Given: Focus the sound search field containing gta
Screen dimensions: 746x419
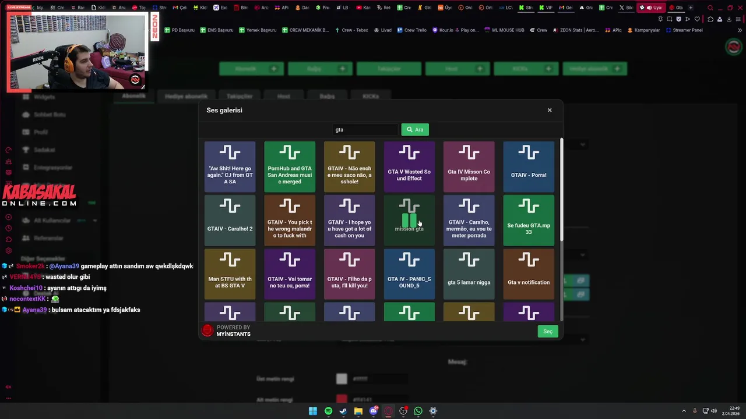Looking at the screenshot, I should click(x=365, y=130).
